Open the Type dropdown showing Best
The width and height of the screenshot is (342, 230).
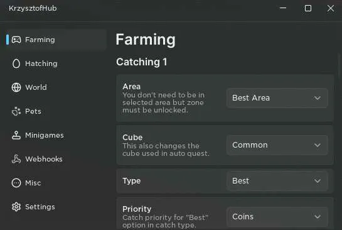pos(277,181)
